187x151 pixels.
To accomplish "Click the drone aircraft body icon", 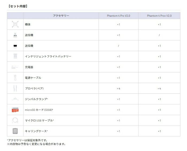I will point(15,24).
